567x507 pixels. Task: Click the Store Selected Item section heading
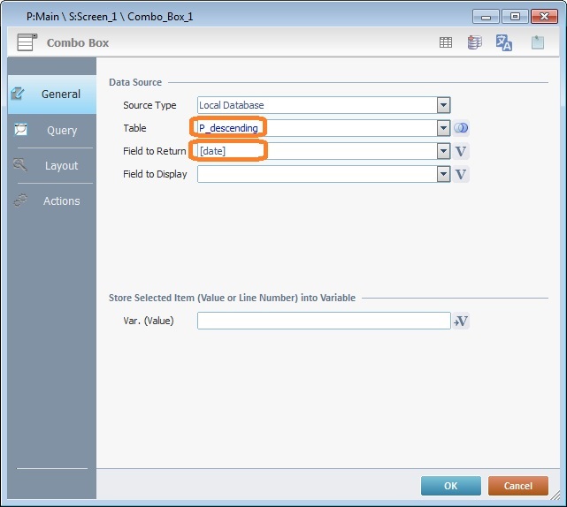(232, 298)
